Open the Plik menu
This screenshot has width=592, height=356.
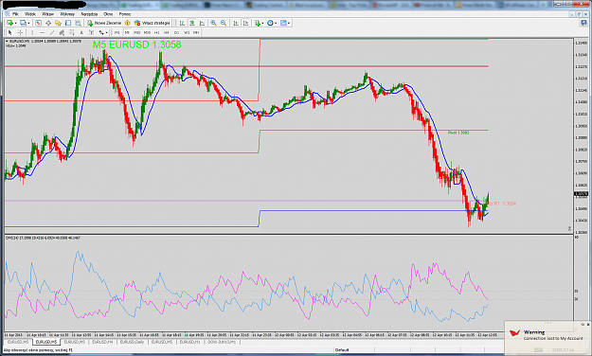pyautogui.click(x=15, y=14)
